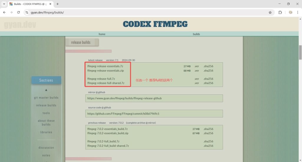Download ffmpeg-release-essentials.zip
302x162 pixels.
(106, 71)
